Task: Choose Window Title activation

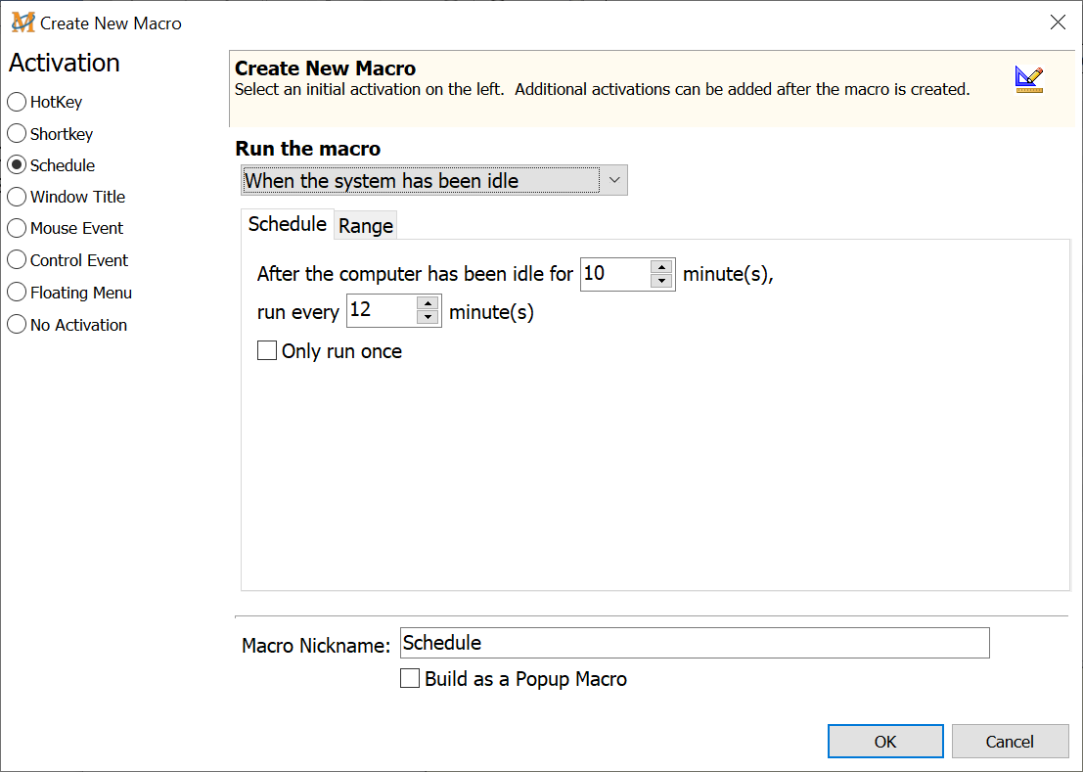Action: [x=17, y=197]
